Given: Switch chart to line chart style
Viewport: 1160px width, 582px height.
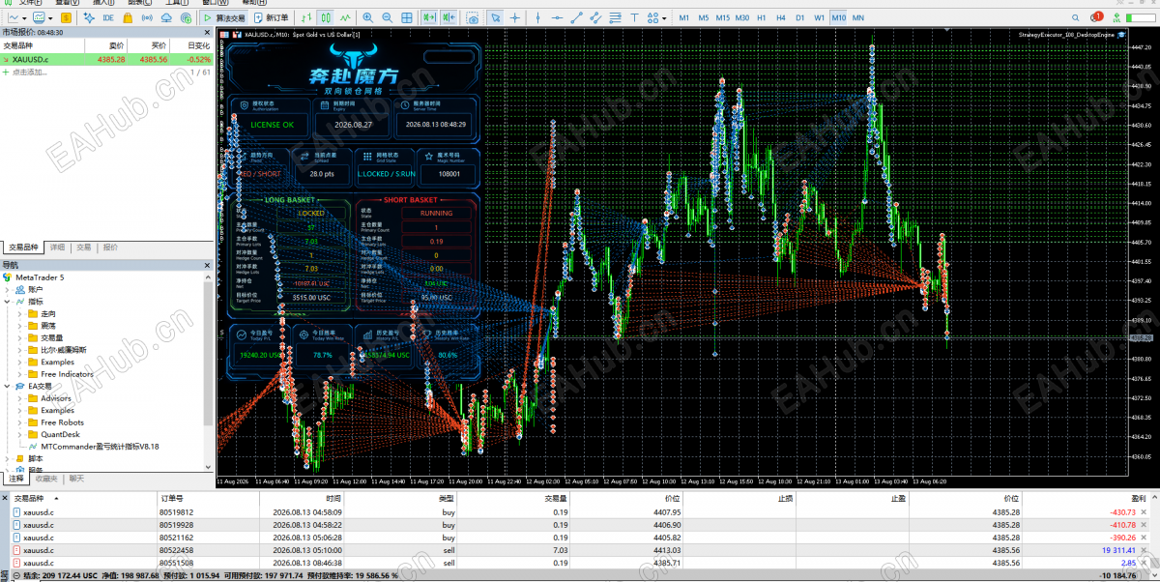Looking at the screenshot, I should (346, 17).
